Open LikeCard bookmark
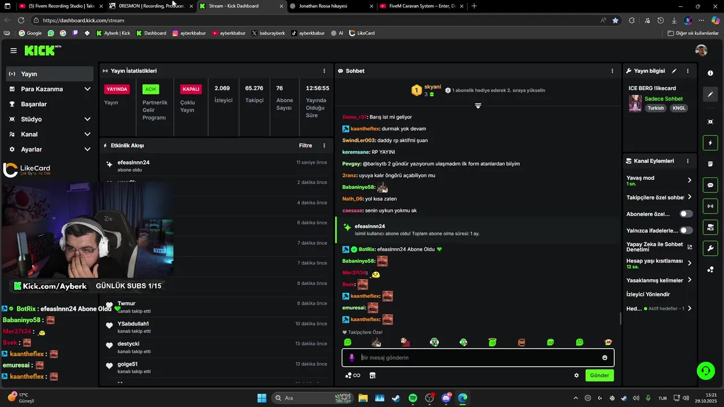The height and width of the screenshot is (407, 724). point(362,33)
